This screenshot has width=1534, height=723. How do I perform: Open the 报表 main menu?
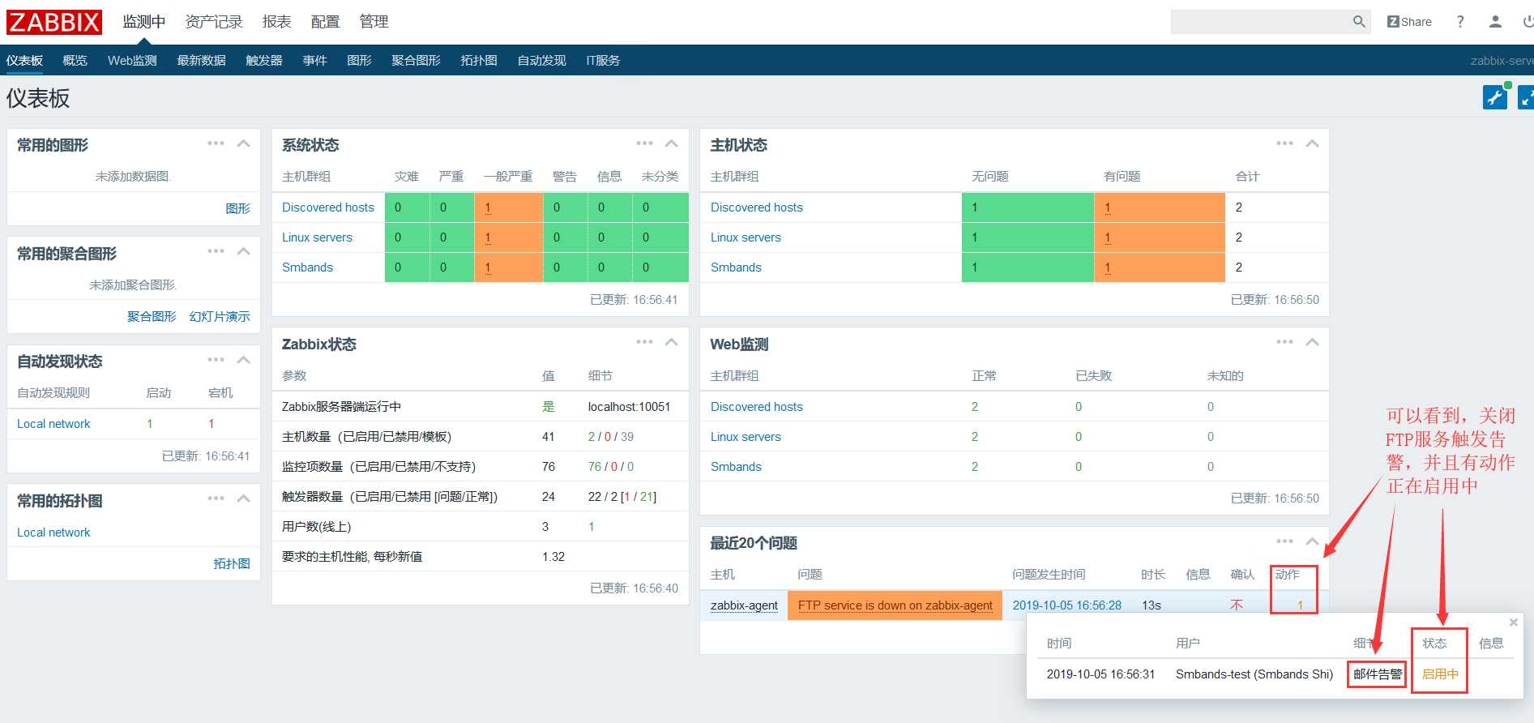276,22
